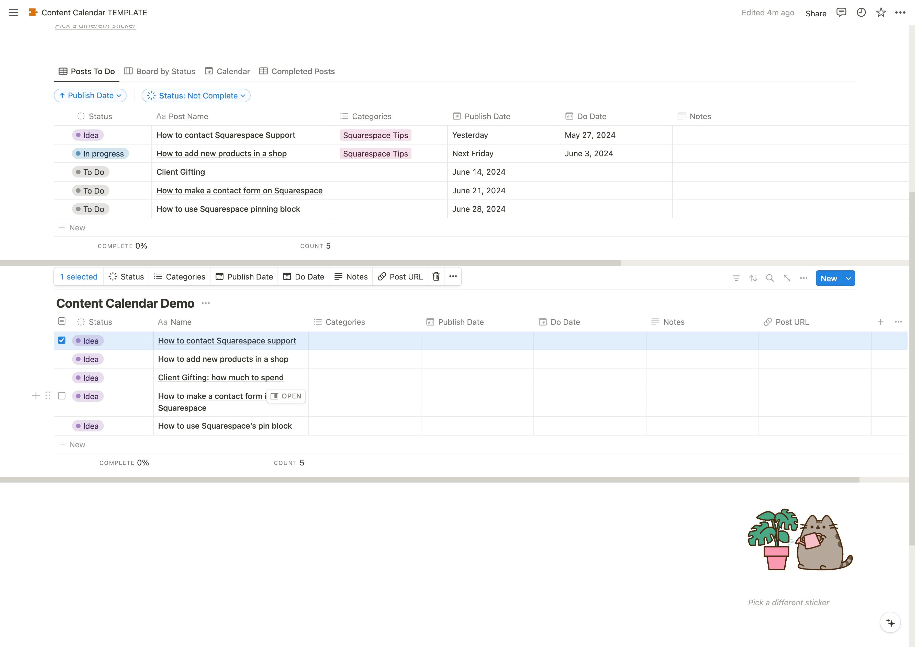Toggle the select-all header checkbox
The width and height of the screenshot is (915, 647).
(62, 321)
